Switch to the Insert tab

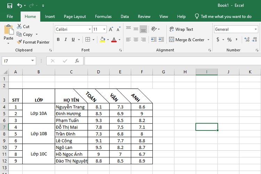click(50, 16)
